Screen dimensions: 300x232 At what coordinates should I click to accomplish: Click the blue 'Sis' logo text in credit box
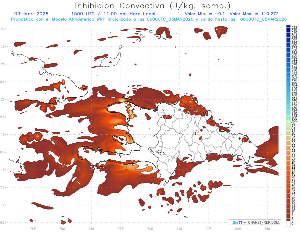pos(235,222)
